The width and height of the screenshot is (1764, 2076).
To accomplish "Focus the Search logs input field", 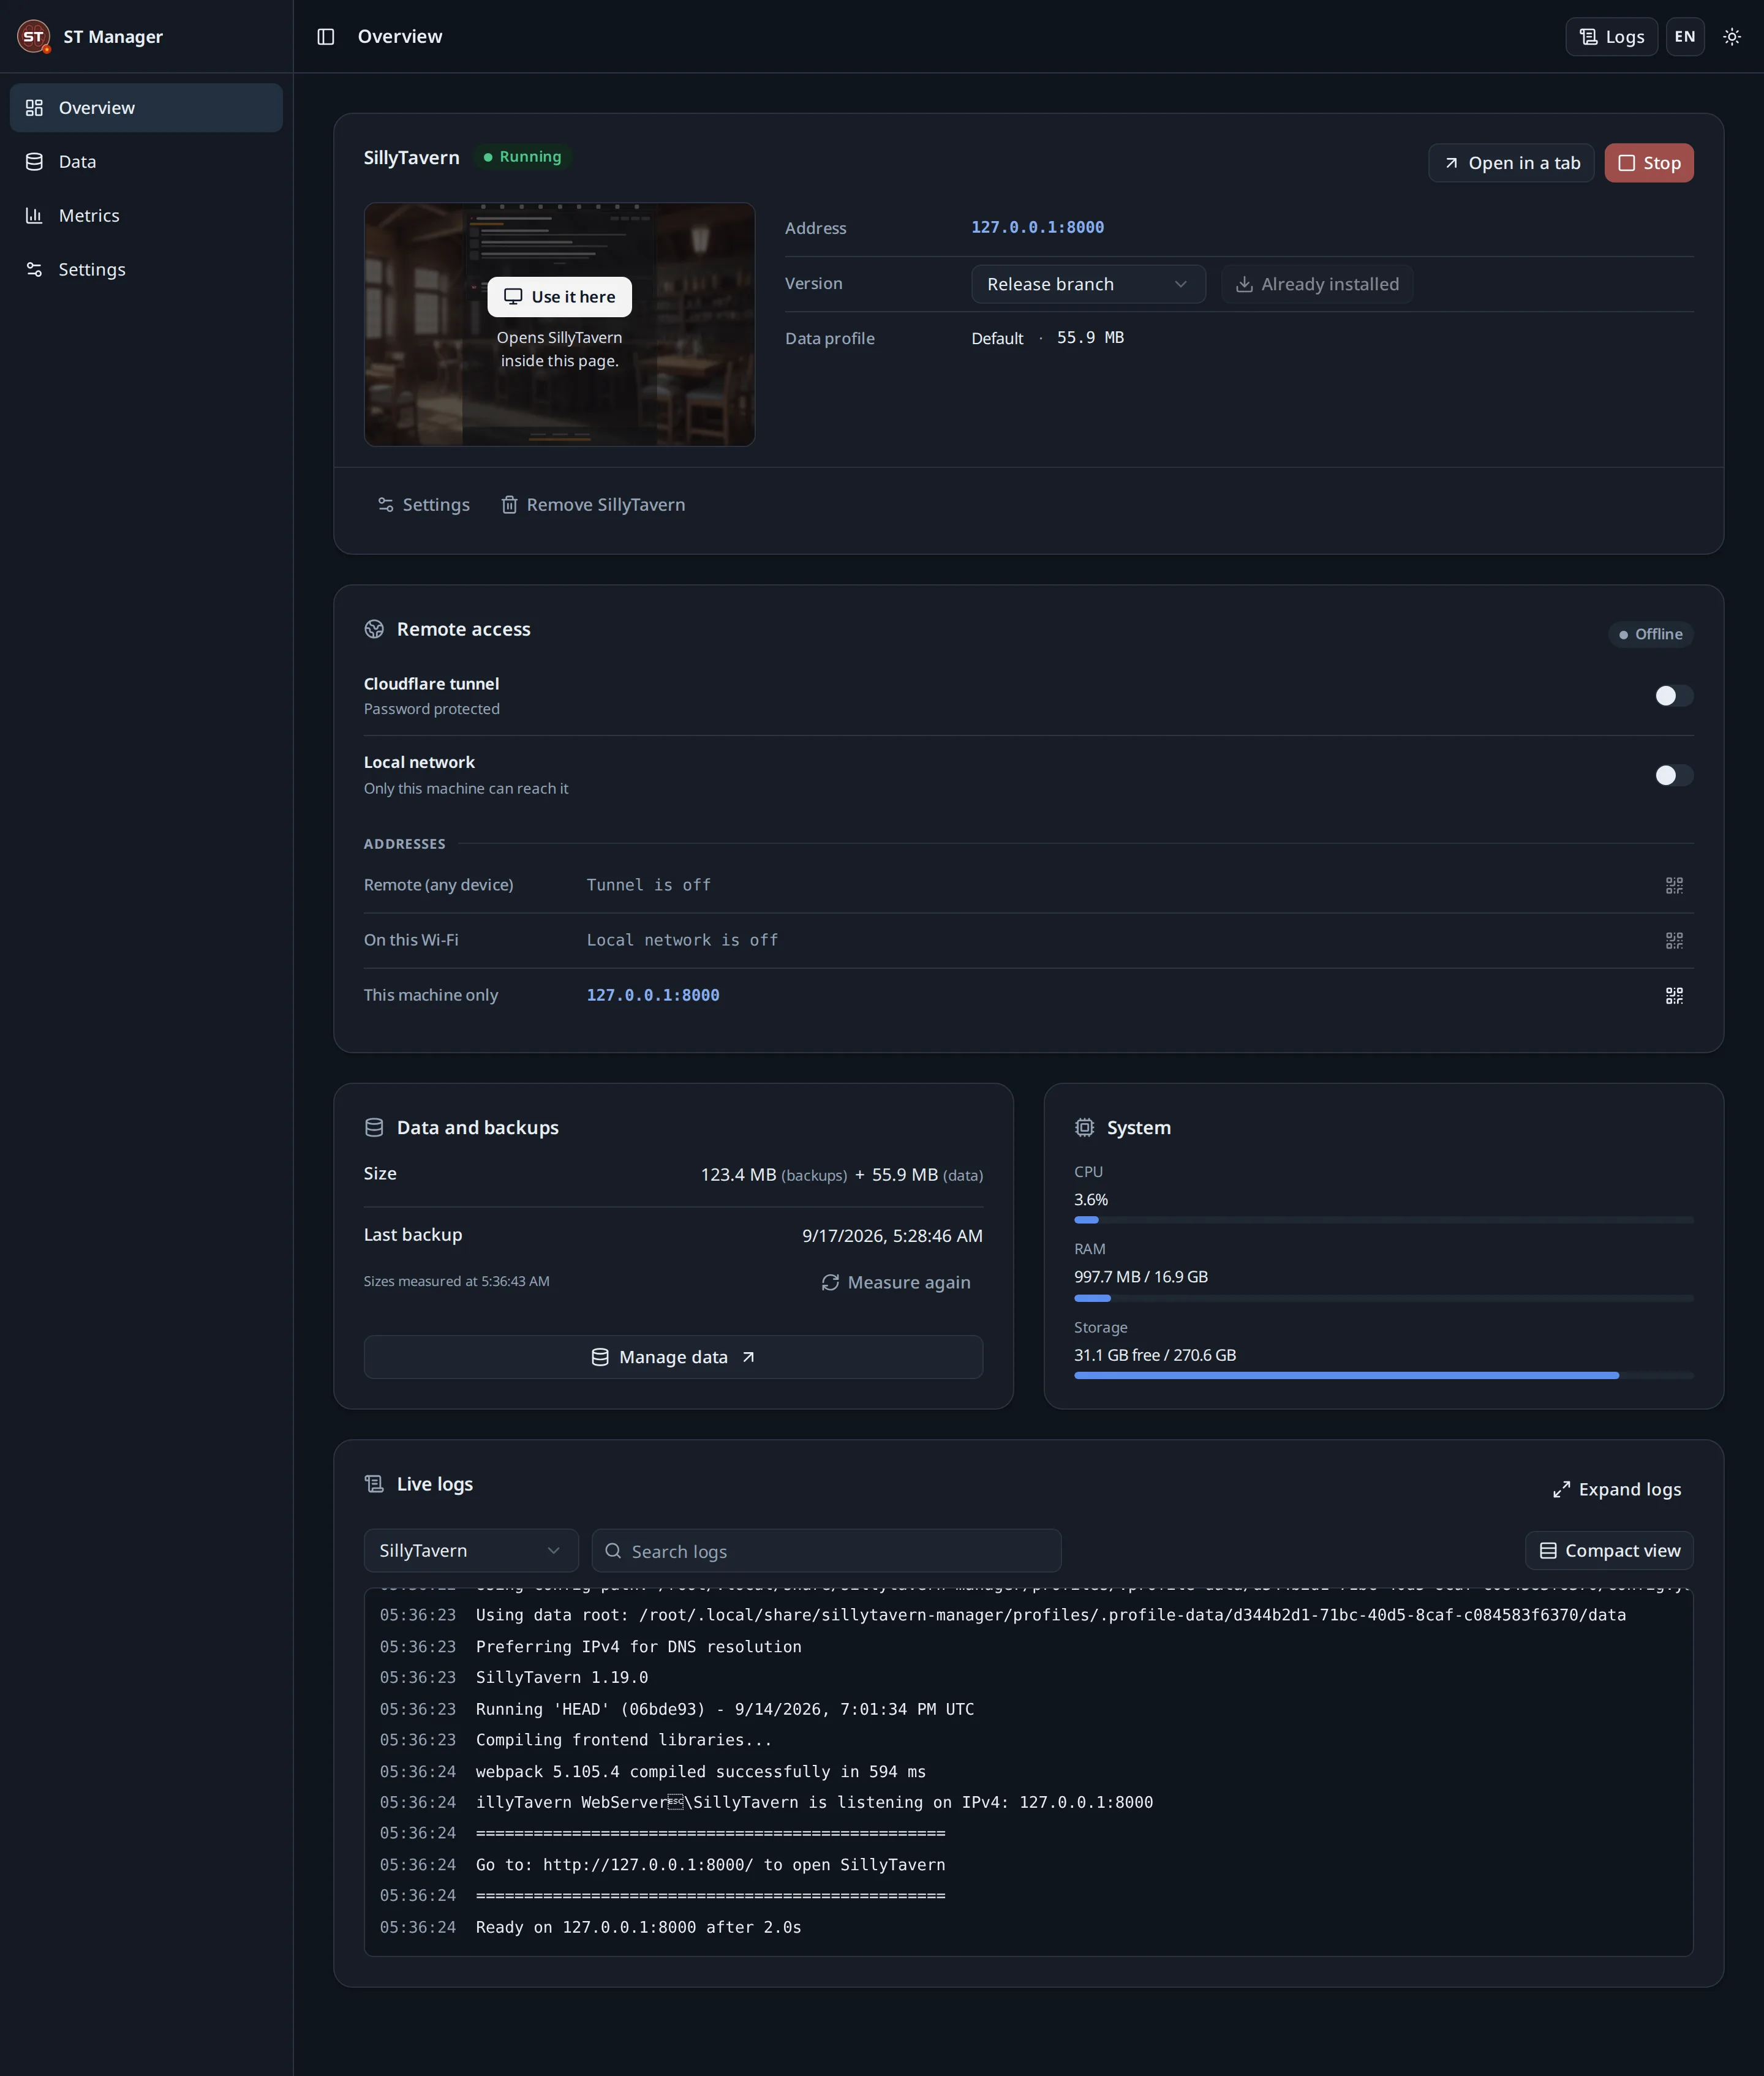I will (826, 1551).
